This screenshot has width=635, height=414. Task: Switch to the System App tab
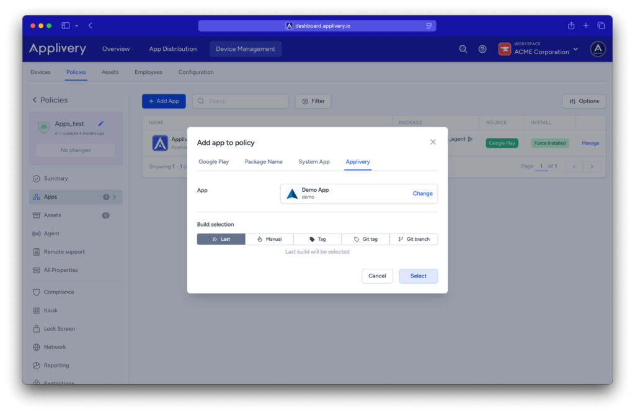coord(314,162)
